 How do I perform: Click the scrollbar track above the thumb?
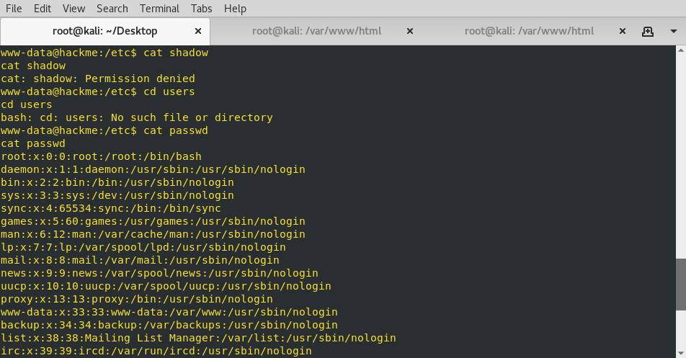click(681, 156)
